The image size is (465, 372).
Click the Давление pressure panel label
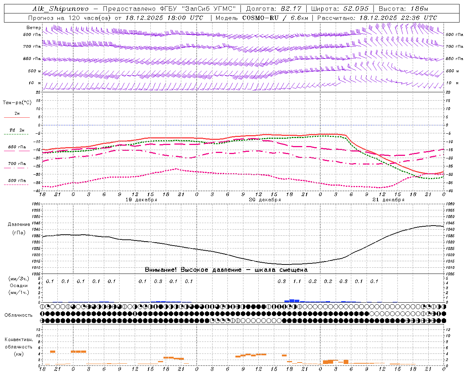click(19, 225)
